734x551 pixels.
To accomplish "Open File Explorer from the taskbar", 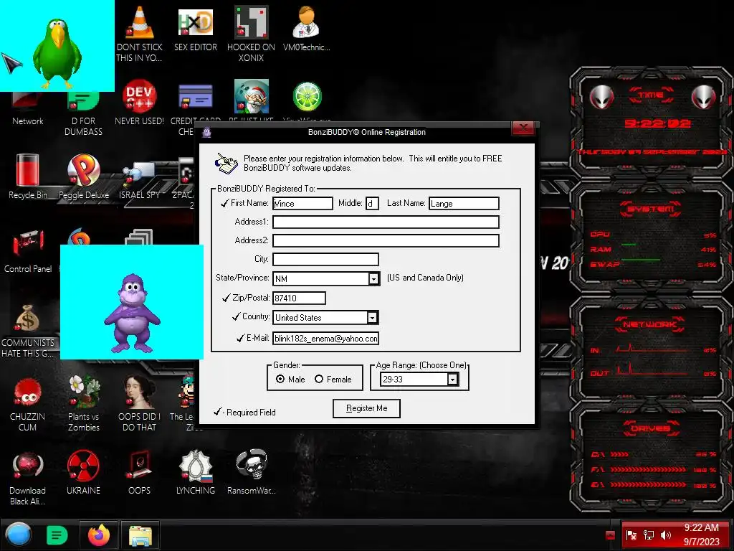I will 140,535.
